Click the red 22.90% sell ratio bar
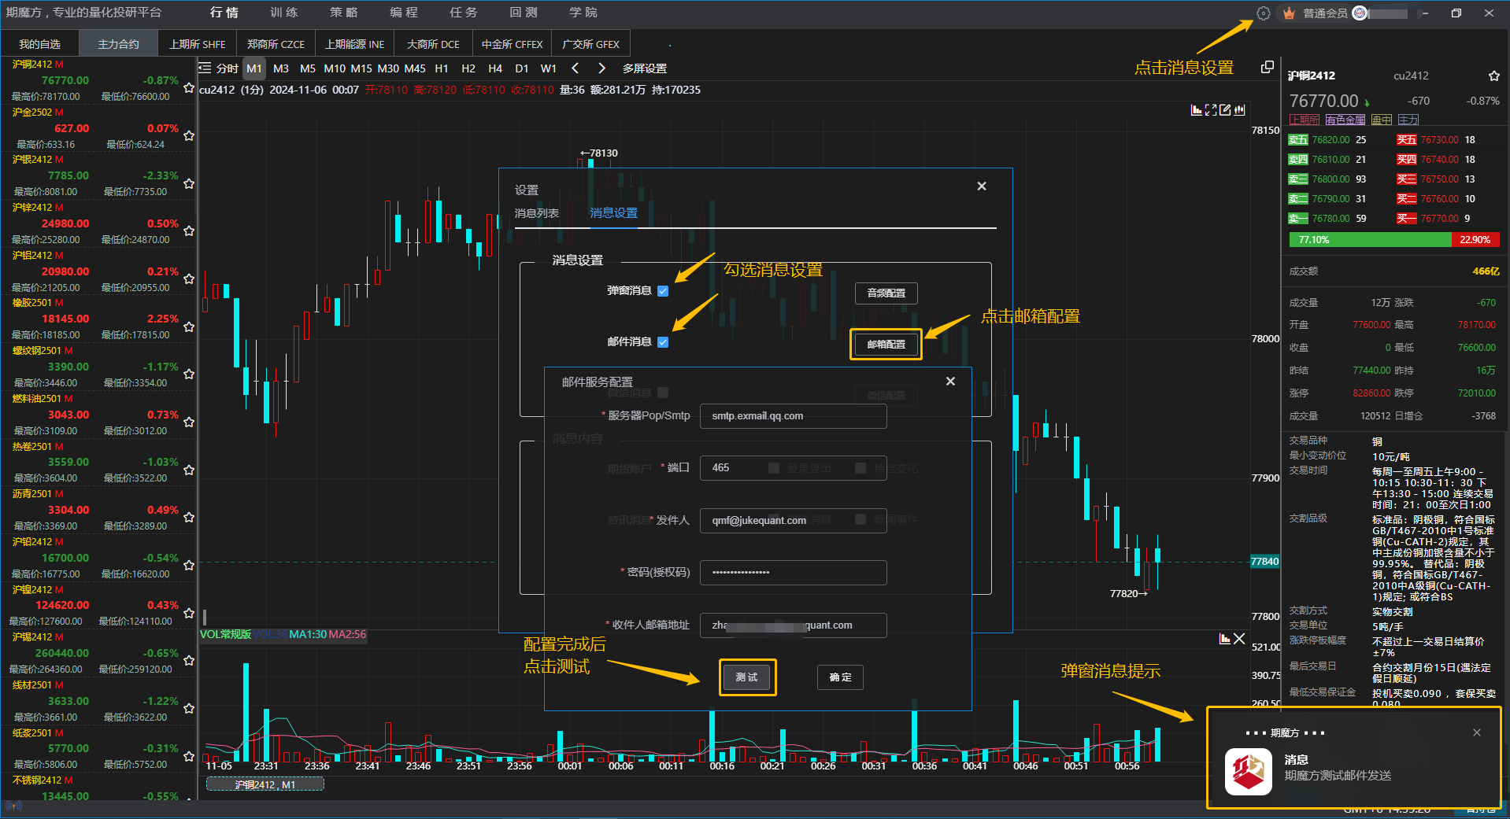The height and width of the screenshot is (819, 1510). [x=1475, y=240]
